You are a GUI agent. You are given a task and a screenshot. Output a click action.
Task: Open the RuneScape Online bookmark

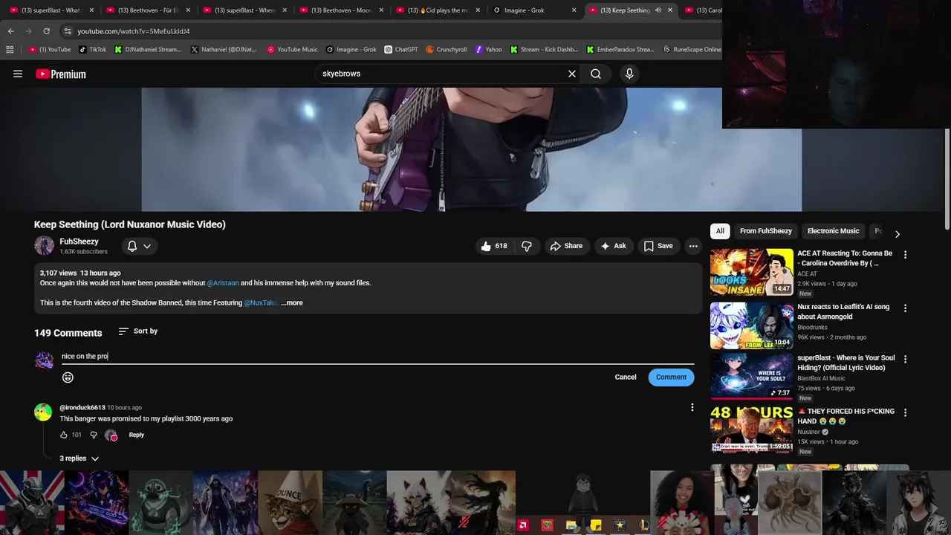692,50
